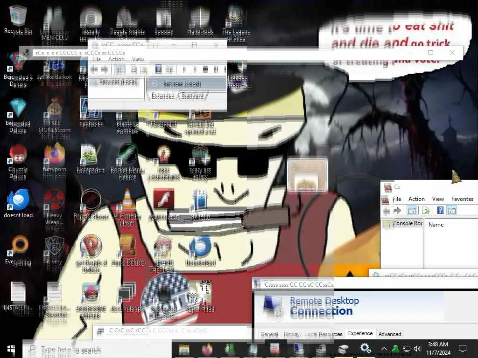Switch to Standard tab in Services

[192, 96]
